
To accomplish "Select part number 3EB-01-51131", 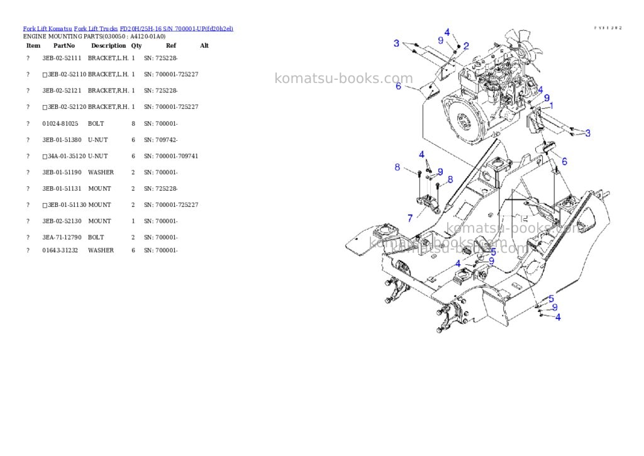I will [62, 189].
